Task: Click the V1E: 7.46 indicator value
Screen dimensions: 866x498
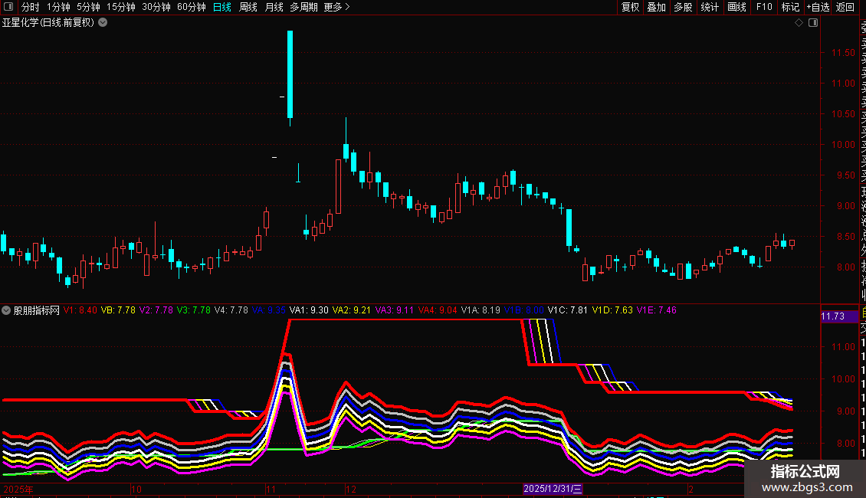Action: (x=657, y=310)
